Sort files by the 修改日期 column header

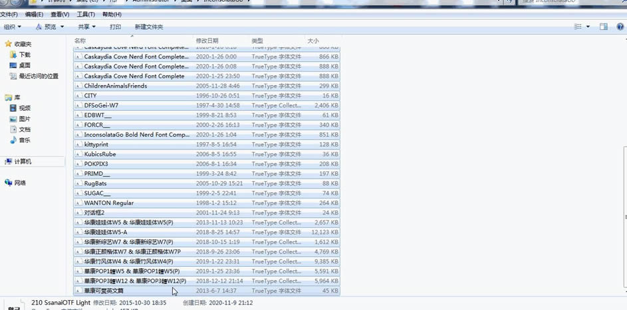pos(207,41)
